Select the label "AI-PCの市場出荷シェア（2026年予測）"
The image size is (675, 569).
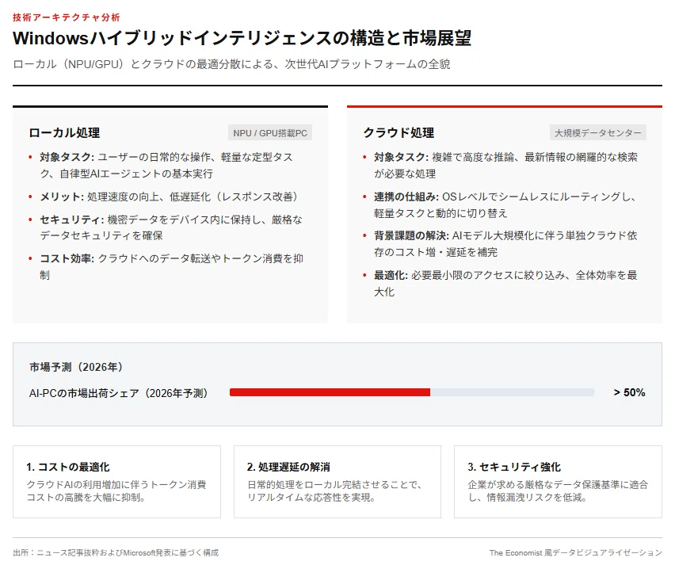[118, 393]
